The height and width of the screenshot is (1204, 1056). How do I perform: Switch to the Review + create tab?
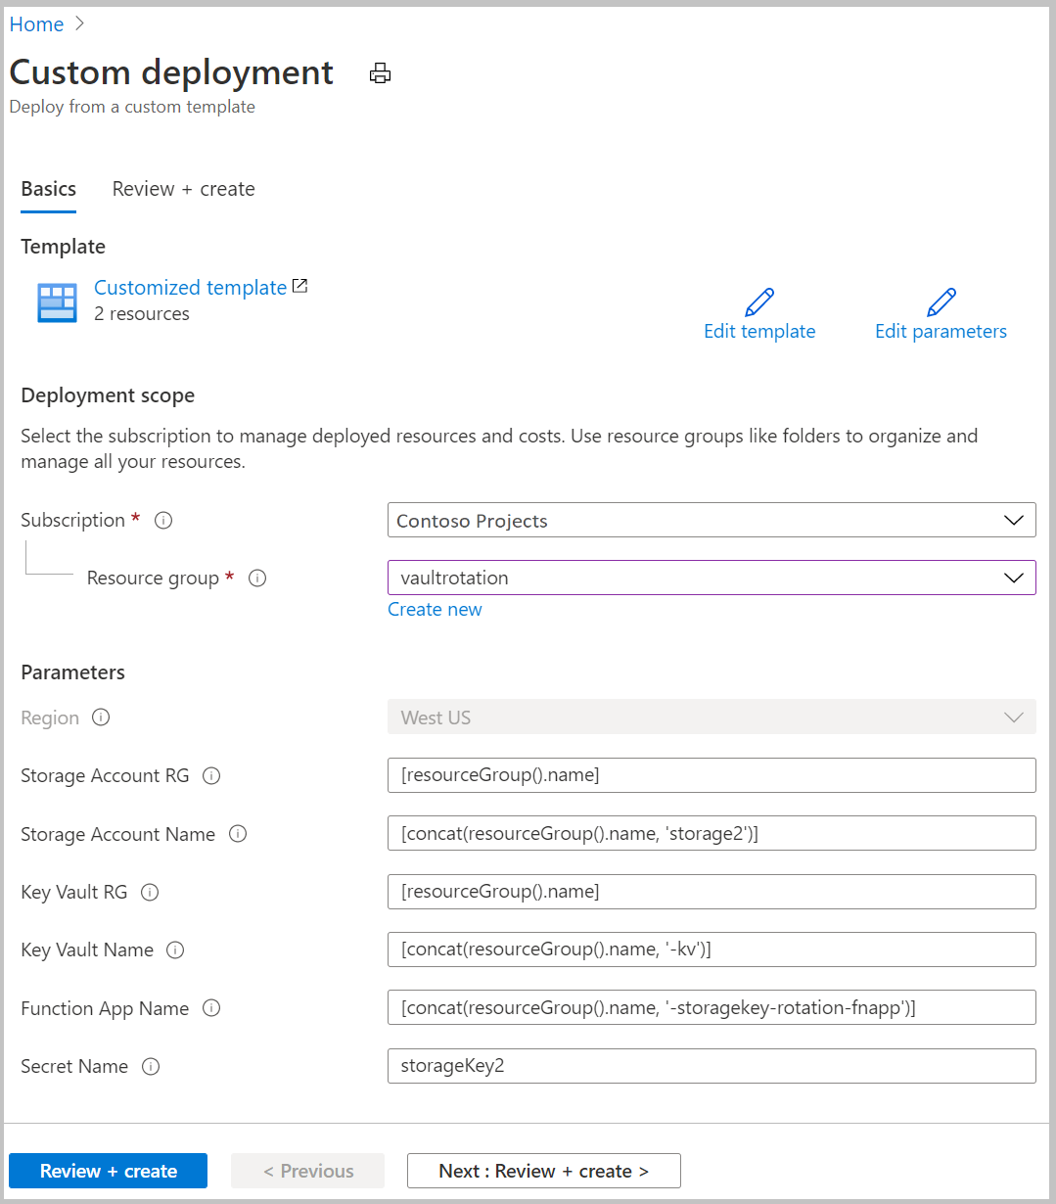(183, 189)
